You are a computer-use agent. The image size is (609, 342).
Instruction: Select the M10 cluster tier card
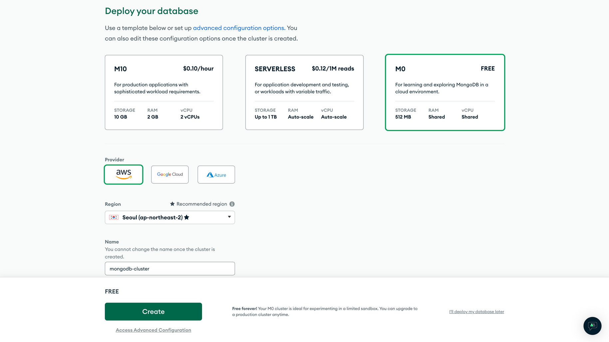point(164,92)
